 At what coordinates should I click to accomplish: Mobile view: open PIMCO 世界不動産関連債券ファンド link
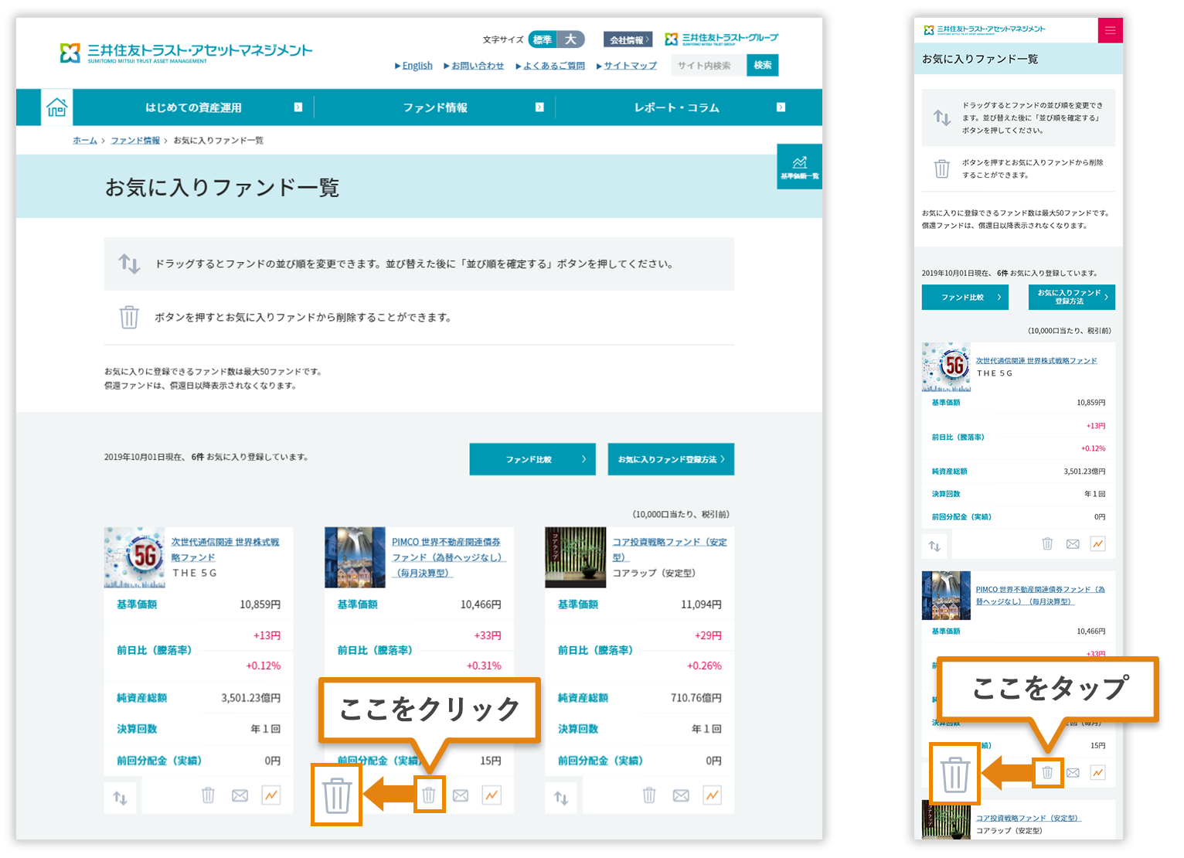point(1040,595)
